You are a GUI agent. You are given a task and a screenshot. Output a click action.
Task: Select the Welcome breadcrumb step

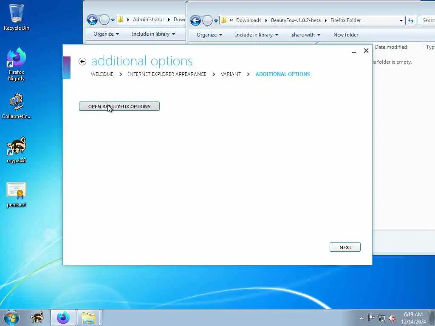[102, 74]
